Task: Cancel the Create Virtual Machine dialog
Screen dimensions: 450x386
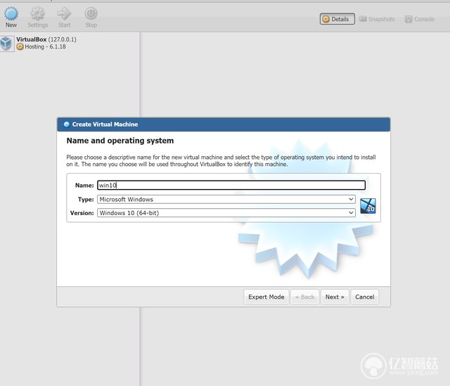Action: click(x=364, y=297)
